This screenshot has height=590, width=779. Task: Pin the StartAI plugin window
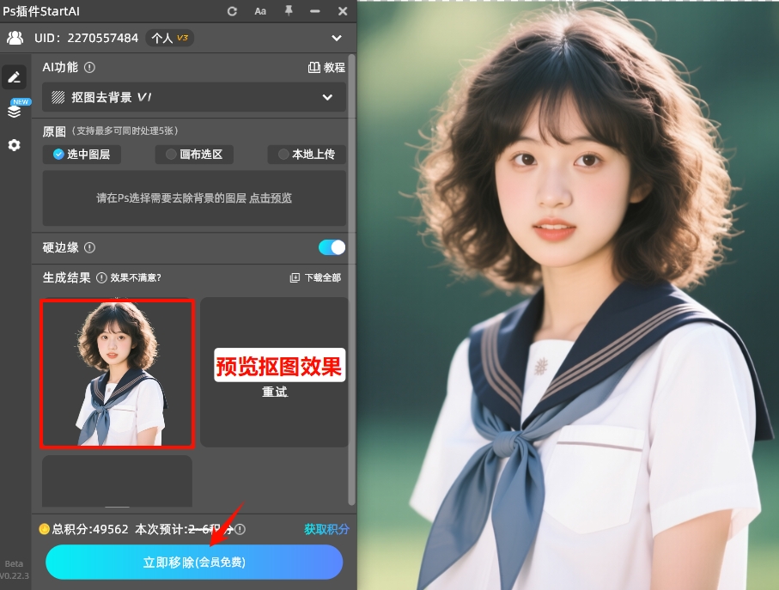tap(289, 11)
